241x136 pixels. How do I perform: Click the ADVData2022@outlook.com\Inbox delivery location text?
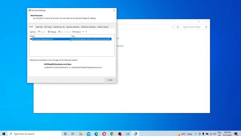[58, 64]
